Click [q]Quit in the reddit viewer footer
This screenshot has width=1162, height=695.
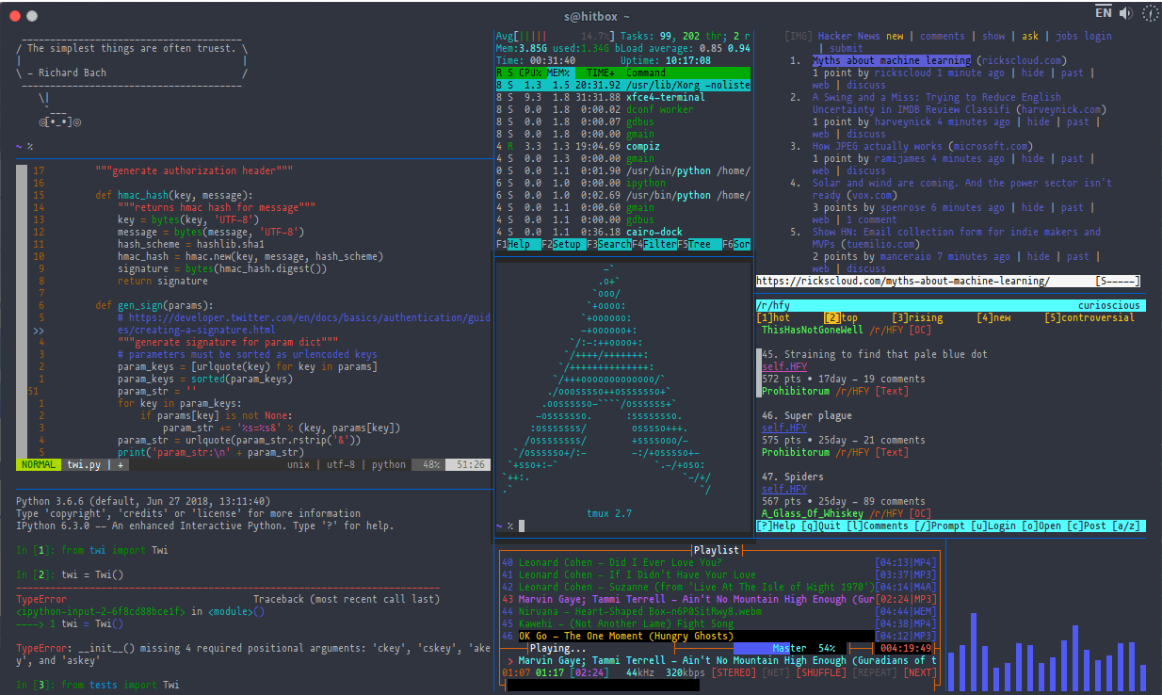pos(821,526)
